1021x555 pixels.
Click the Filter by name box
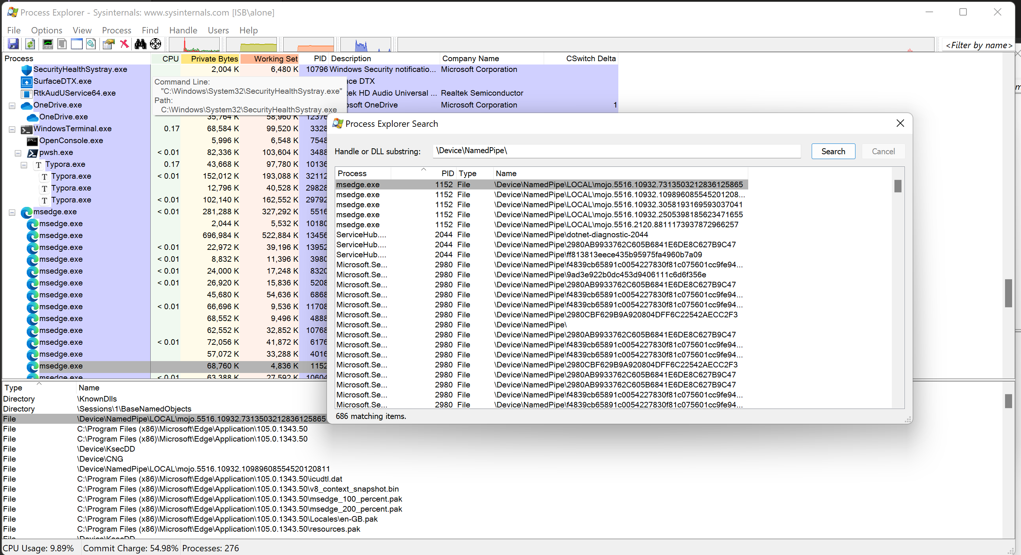[979, 45]
